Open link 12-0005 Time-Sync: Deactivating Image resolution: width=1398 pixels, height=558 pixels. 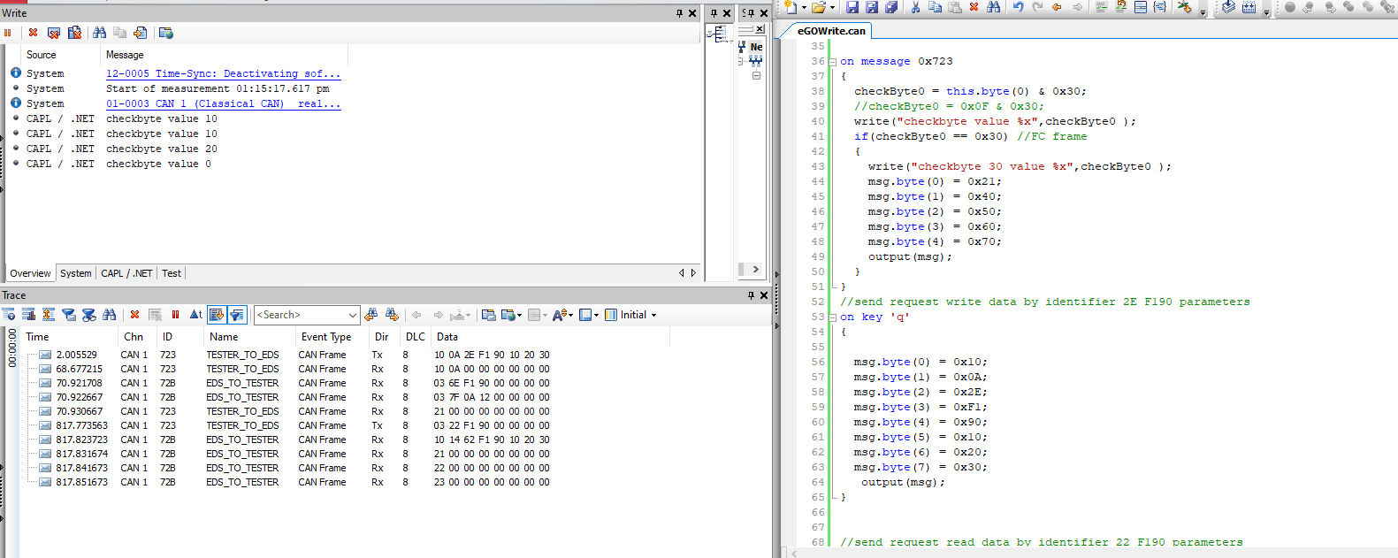click(x=223, y=74)
